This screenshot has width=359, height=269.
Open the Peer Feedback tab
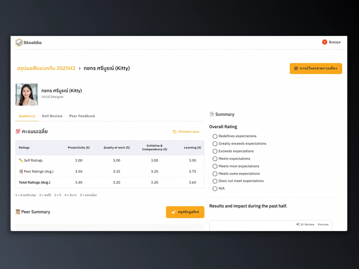click(82, 116)
